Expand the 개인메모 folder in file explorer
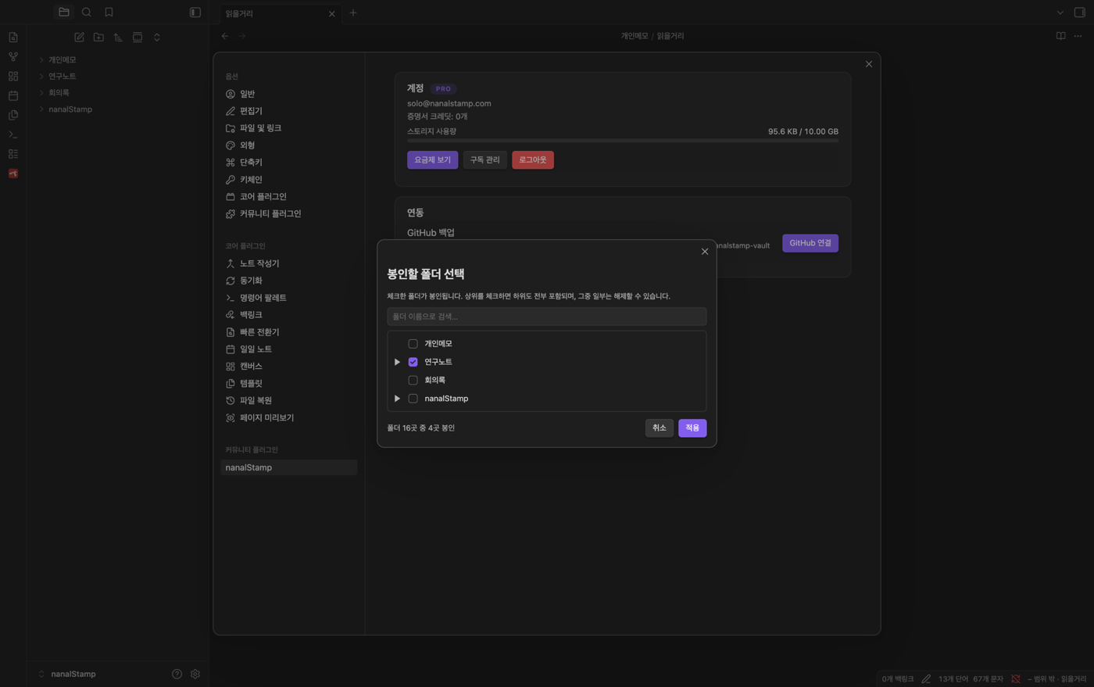Viewport: 1094px width, 687px height. coord(41,60)
